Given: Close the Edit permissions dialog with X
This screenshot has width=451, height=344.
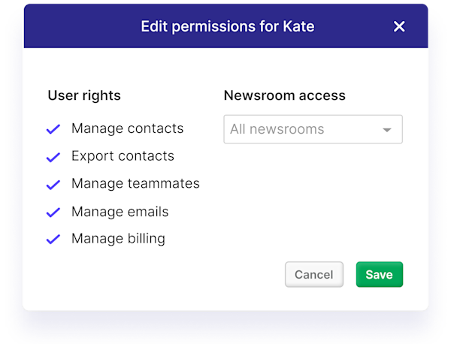Looking at the screenshot, I should coord(399,27).
